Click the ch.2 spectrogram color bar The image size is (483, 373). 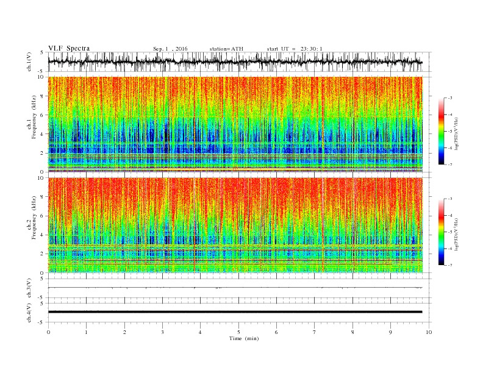(x=441, y=232)
